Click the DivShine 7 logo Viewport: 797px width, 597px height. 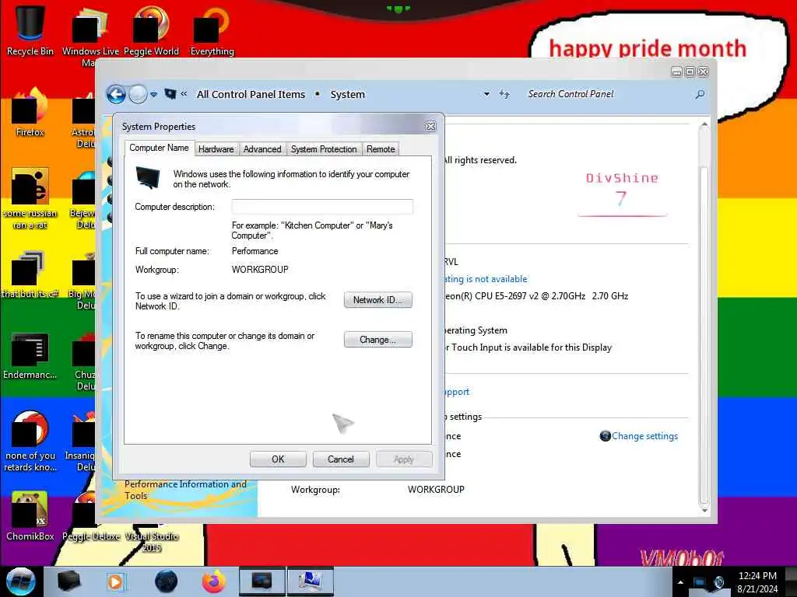[622, 193]
